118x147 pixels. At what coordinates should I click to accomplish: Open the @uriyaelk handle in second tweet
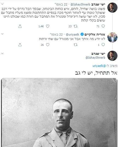pos(73,34)
